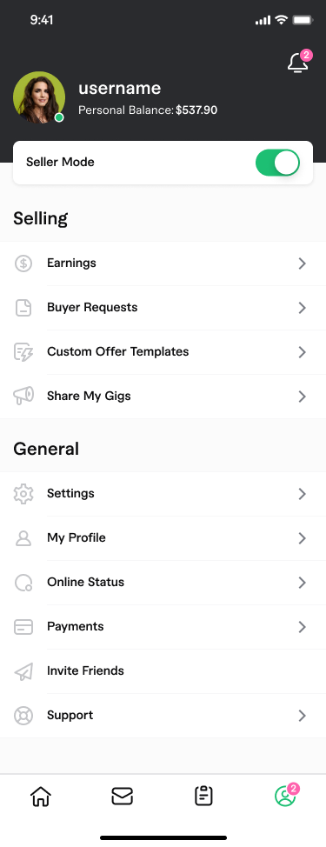326x847 pixels.
Task: Select the Profile tab with badge
Action: pos(285,795)
